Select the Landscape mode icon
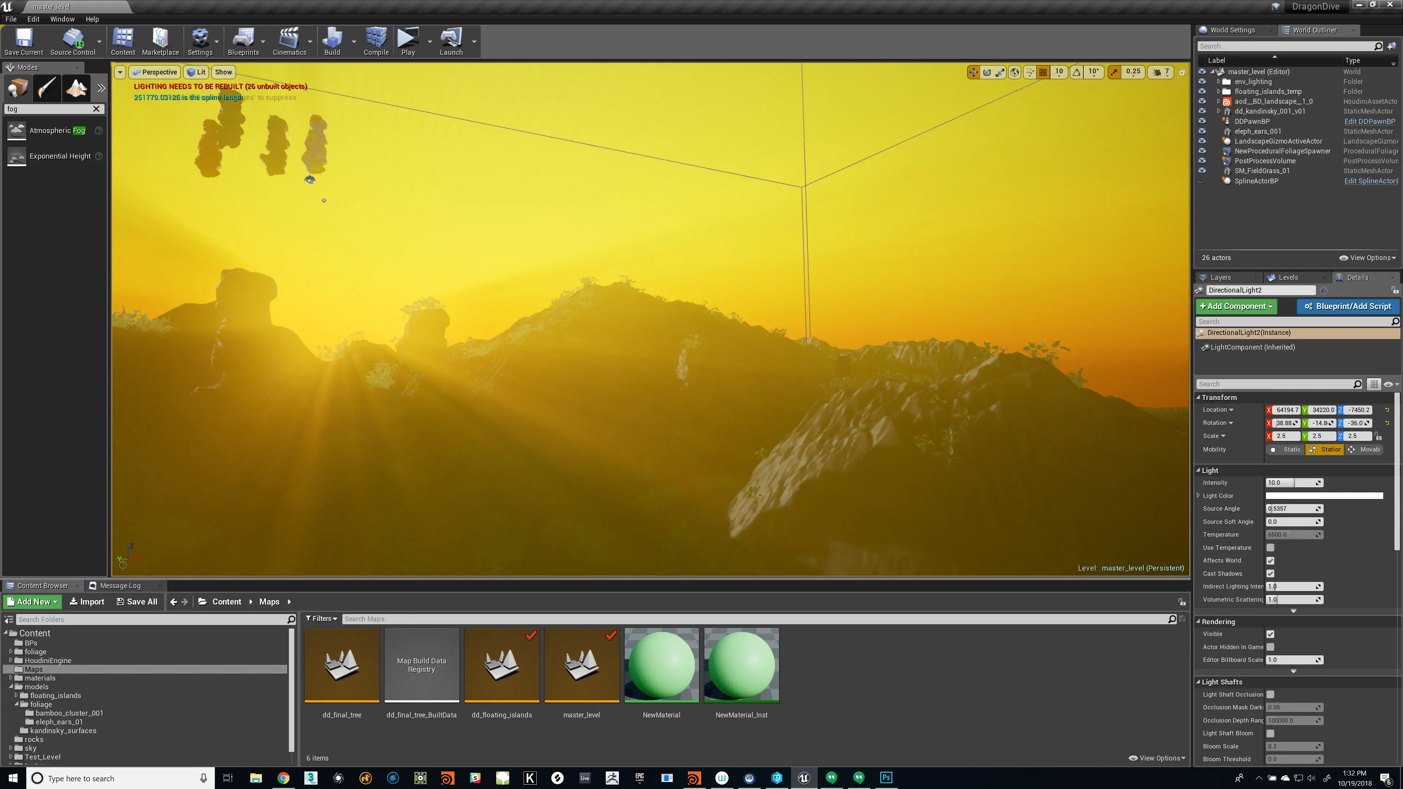The height and width of the screenshot is (789, 1403). (x=76, y=88)
